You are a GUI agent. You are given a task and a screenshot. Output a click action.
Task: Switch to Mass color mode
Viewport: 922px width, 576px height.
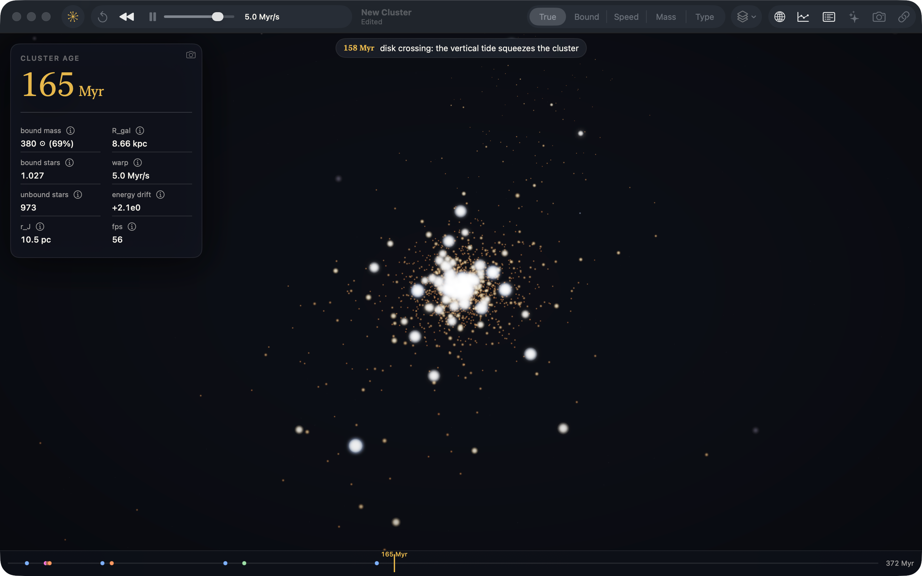666,17
